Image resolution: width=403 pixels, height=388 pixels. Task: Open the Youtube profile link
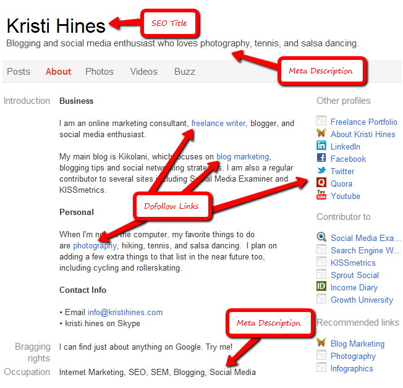click(x=346, y=196)
